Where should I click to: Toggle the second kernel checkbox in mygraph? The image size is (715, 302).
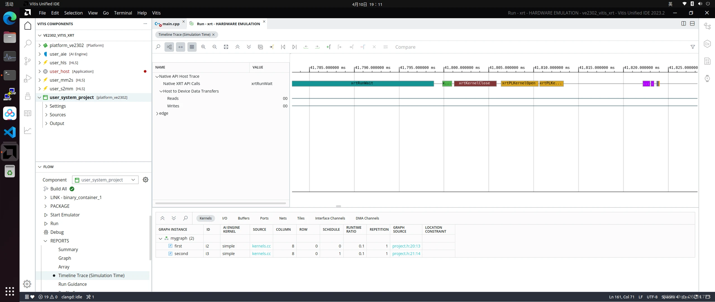[x=170, y=254]
